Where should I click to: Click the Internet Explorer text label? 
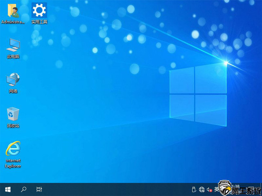tap(13, 163)
